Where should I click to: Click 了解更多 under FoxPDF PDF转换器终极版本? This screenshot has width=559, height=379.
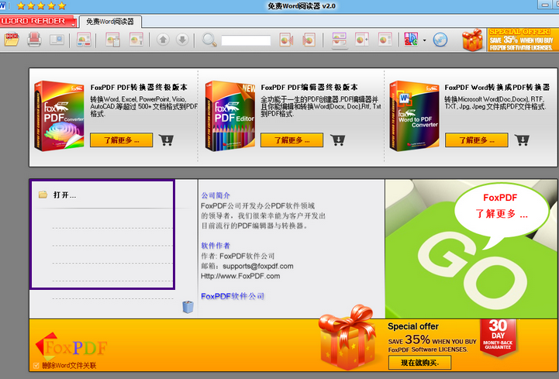tap(121, 140)
